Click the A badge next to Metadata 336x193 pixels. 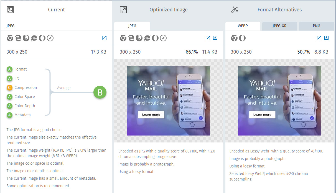pos(10,115)
